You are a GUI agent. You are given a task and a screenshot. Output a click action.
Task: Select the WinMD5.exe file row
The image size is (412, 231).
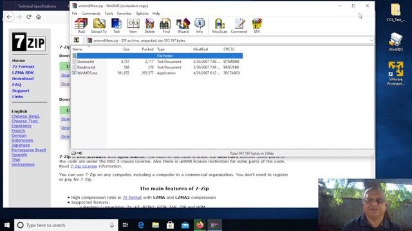click(157, 73)
